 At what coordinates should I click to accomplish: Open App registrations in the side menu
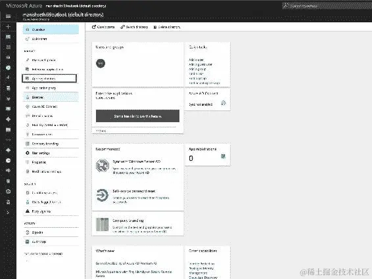[x=49, y=79]
